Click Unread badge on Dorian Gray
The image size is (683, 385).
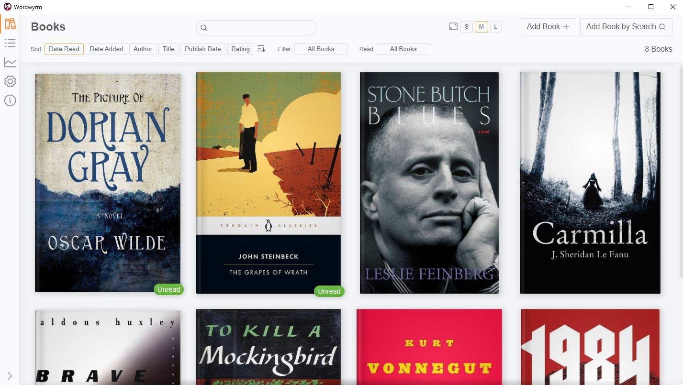[168, 289]
